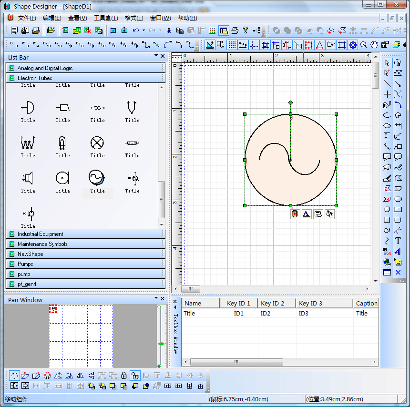Click the Cut scissors icon
The height and width of the screenshot is (407, 410).
169,31
